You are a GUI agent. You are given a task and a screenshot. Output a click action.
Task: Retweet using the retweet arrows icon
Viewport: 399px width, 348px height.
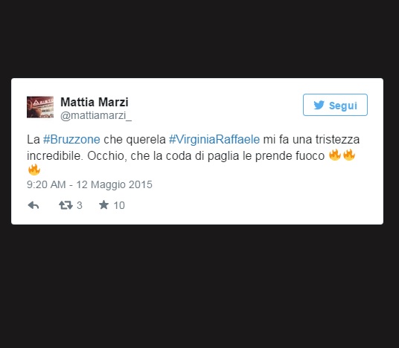[66, 205]
